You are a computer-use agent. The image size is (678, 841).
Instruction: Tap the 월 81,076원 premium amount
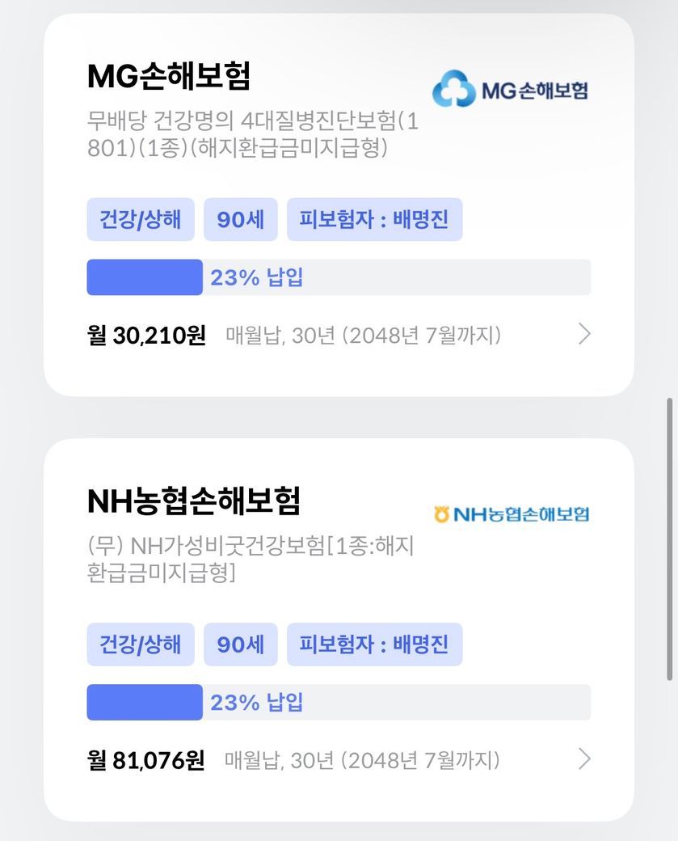[x=146, y=760]
